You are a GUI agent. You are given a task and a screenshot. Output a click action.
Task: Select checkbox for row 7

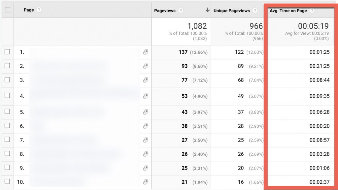coord(7,140)
